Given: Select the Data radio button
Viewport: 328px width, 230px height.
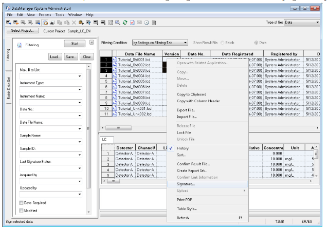Looking at the screenshot, I should click(256, 43).
